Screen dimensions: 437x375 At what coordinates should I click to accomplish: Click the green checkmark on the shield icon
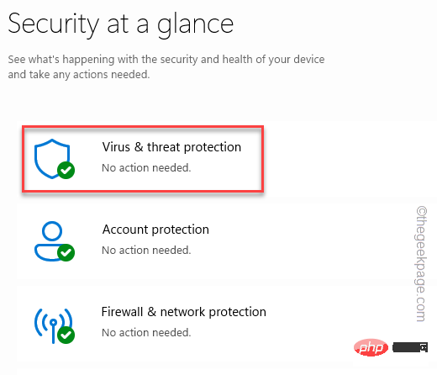[66, 170]
